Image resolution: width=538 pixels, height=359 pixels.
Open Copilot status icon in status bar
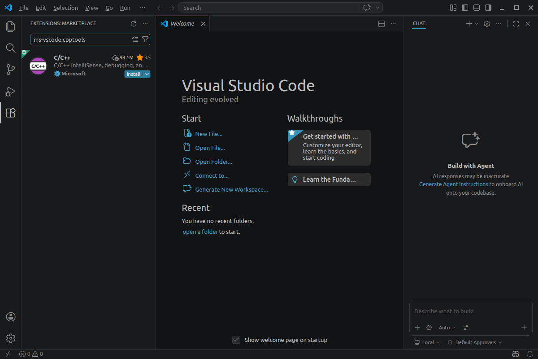[x=516, y=354]
